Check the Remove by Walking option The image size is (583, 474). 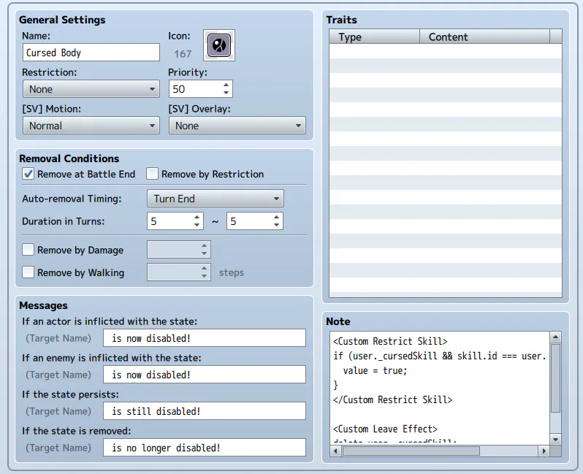[28, 272]
